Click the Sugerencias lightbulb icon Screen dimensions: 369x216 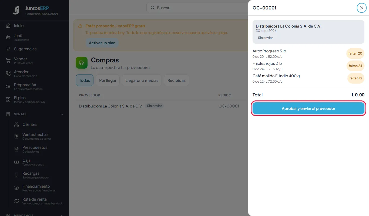click(8, 49)
